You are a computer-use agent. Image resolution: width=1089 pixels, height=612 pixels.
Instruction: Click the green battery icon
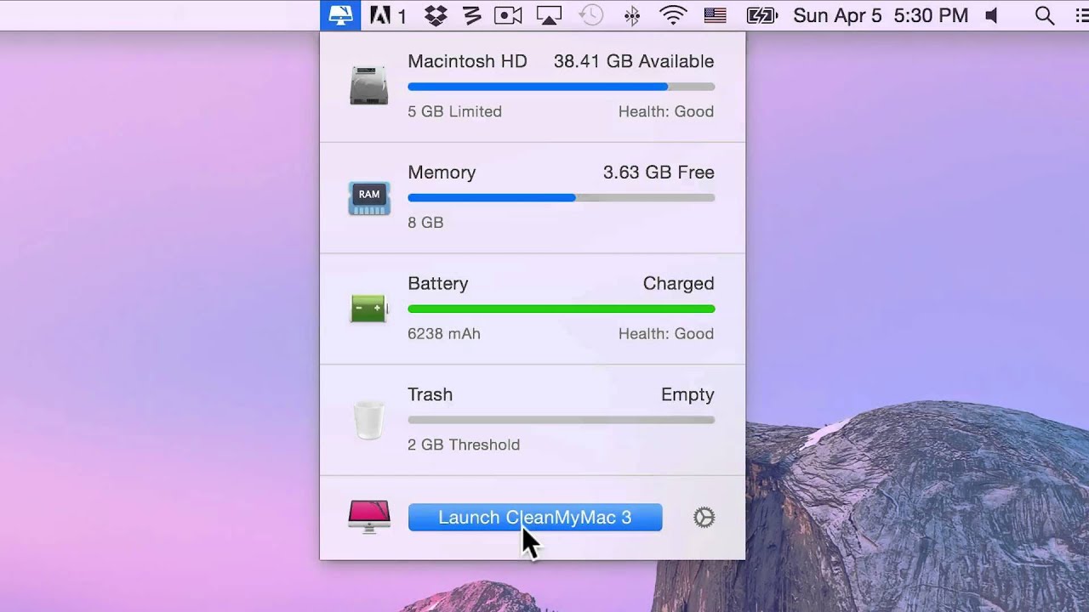[x=369, y=309]
